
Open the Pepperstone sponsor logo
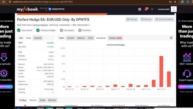[56, 9]
